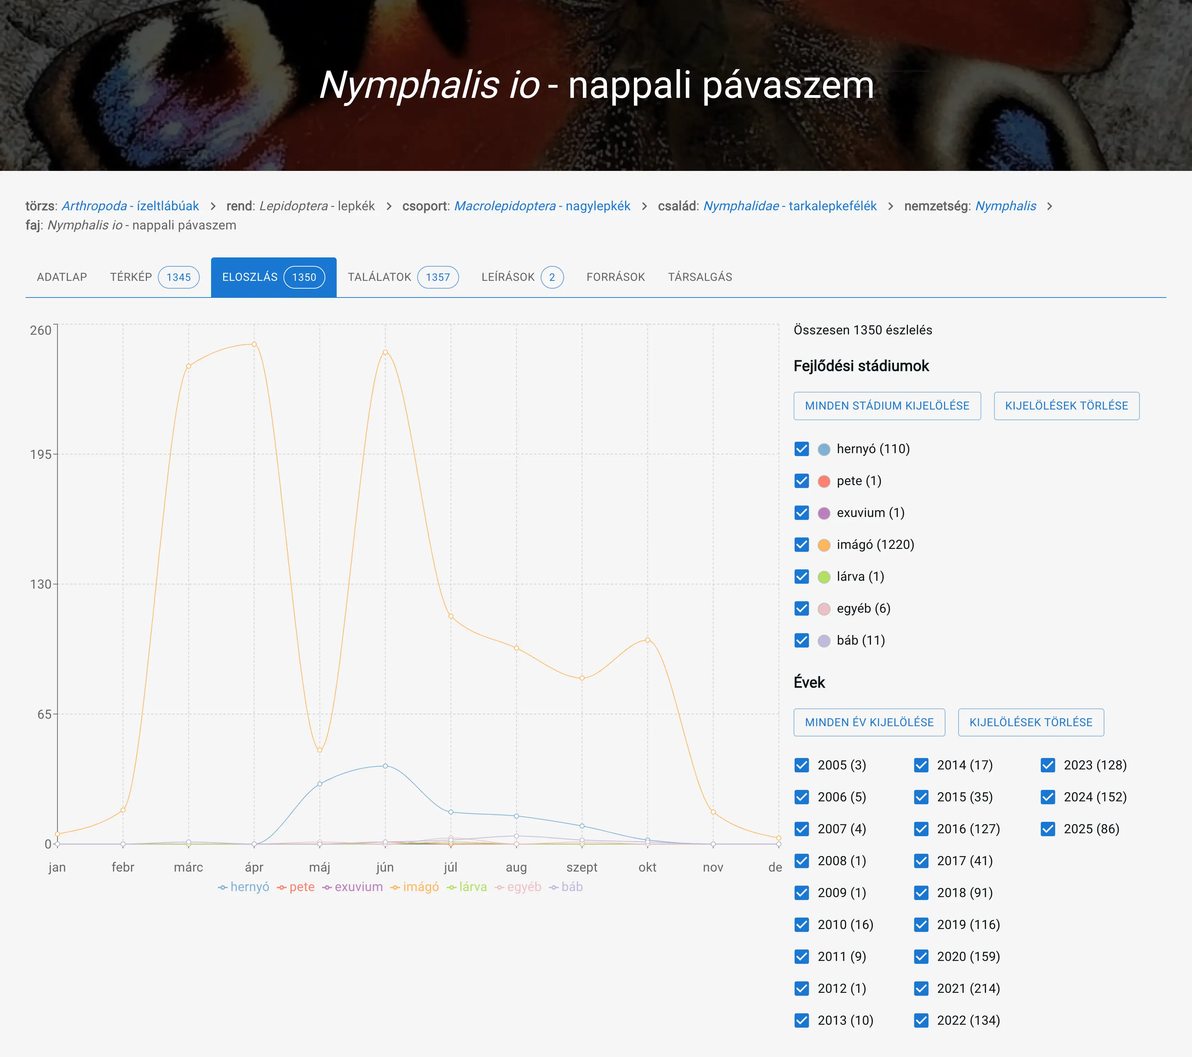Click the hernyó legend marker below chart
This screenshot has height=1057, width=1192.
[222, 888]
